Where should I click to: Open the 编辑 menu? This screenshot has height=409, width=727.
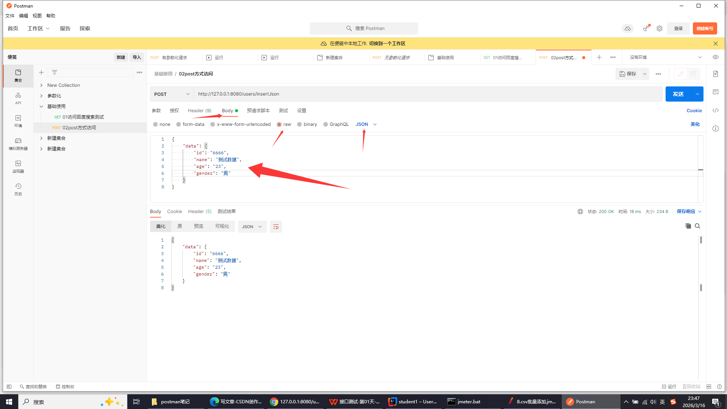pos(24,16)
